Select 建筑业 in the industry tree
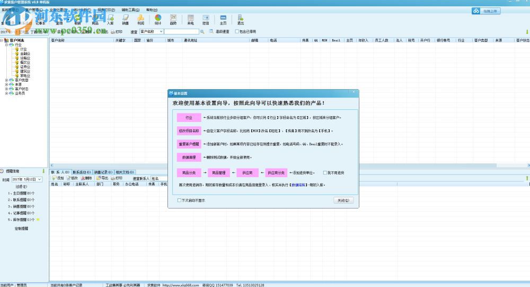The height and width of the screenshot is (287, 530). [25, 72]
